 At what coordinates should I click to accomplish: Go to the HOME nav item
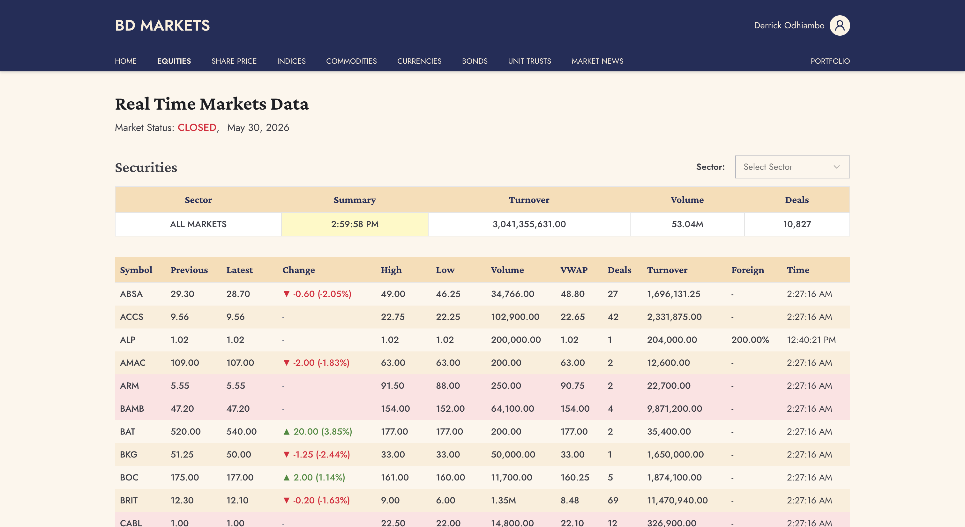coord(125,61)
